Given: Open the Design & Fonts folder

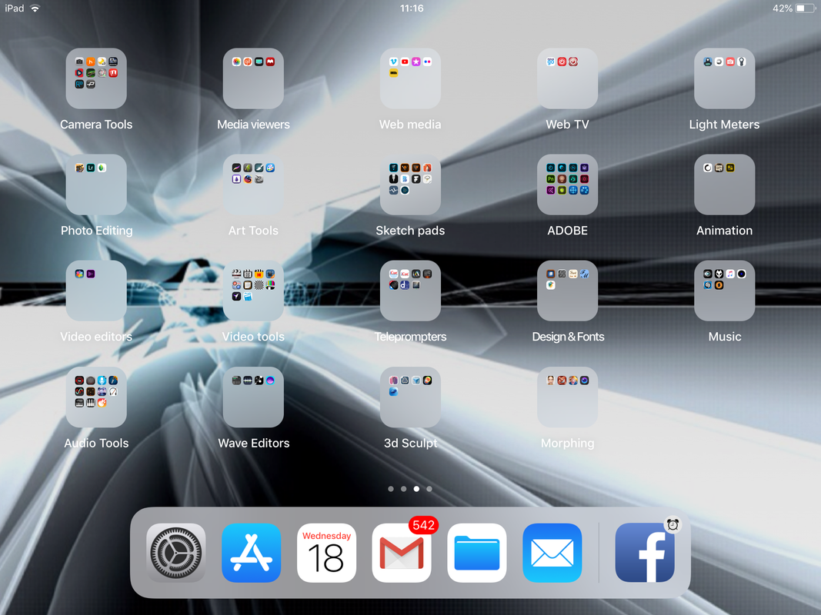Looking at the screenshot, I should pos(568,291).
